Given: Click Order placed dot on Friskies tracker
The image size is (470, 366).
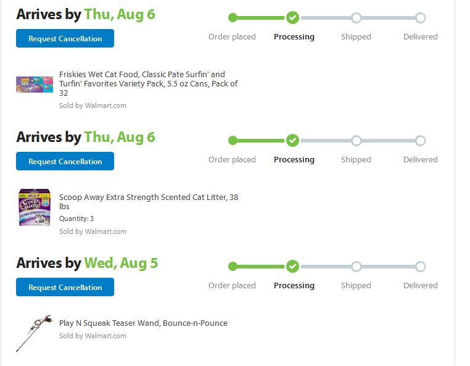Looking at the screenshot, I should [233, 18].
